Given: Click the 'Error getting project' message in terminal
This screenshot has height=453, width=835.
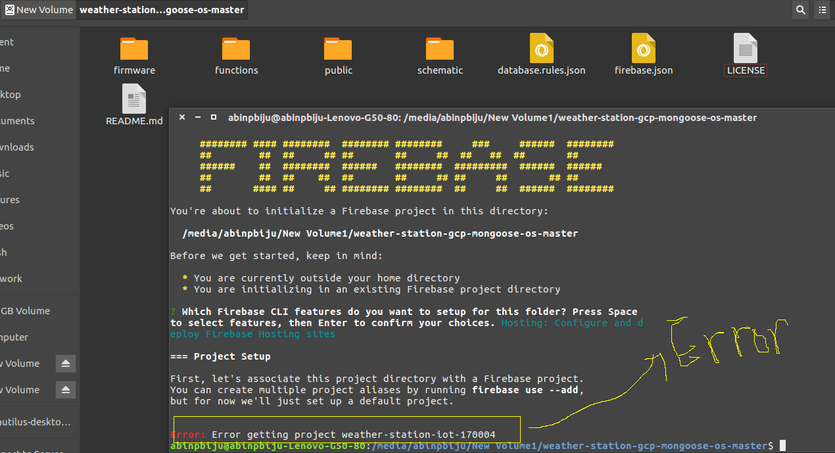Looking at the screenshot, I should (x=353, y=435).
